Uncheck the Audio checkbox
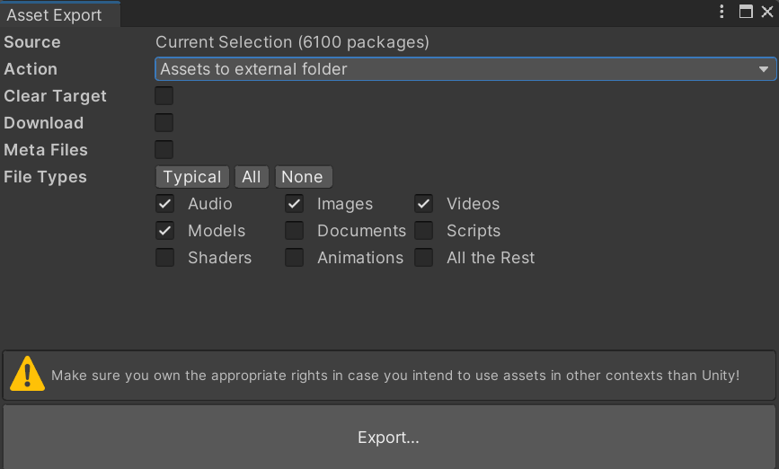The image size is (779, 469). [164, 204]
